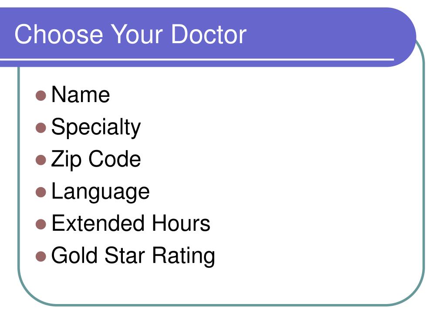
Task: Select the word Hours in the list
Action: point(181,223)
